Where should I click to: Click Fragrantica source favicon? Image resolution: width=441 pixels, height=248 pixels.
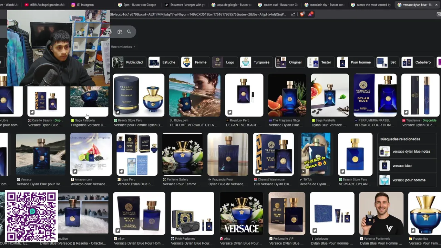coord(411,238)
